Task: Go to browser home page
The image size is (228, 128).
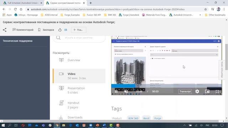Action: (21, 9)
